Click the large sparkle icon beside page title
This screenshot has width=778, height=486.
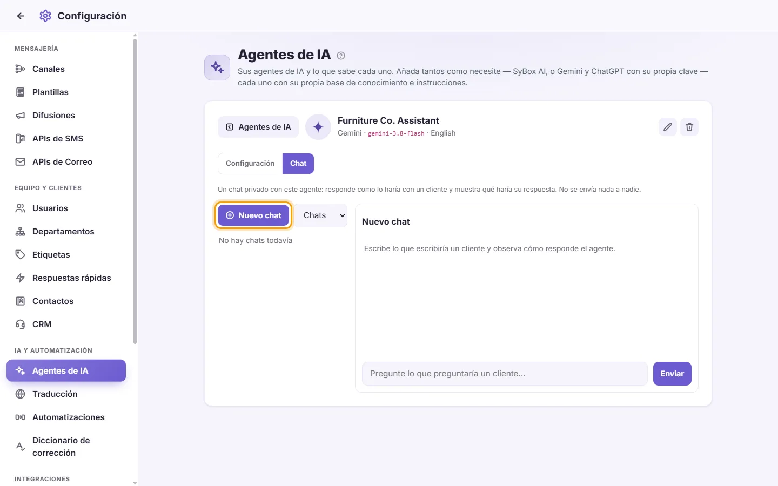pos(217,67)
